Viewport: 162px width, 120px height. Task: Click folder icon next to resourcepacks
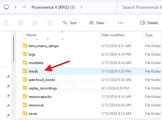tap(25, 96)
